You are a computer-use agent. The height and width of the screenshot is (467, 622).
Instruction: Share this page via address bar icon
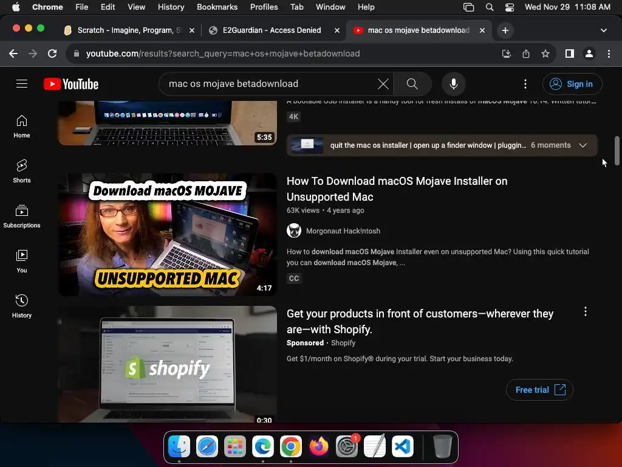coord(526,54)
